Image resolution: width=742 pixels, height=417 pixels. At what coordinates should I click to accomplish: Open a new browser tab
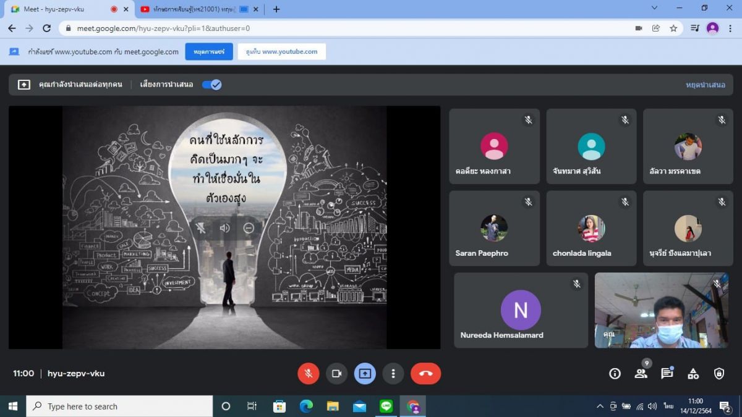coord(276,9)
